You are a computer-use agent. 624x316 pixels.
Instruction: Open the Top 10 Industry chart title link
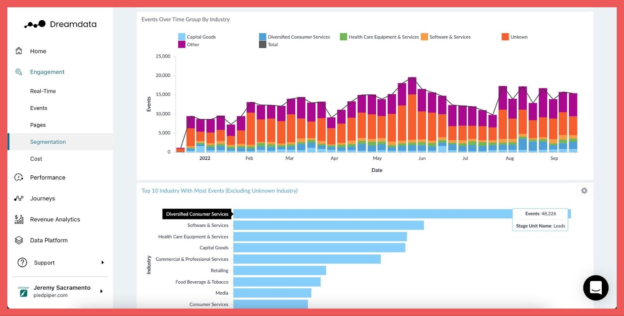pyautogui.click(x=219, y=191)
